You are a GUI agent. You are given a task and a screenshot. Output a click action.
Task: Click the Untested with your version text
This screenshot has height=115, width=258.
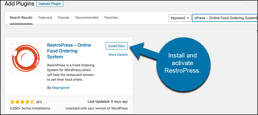(96, 108)
